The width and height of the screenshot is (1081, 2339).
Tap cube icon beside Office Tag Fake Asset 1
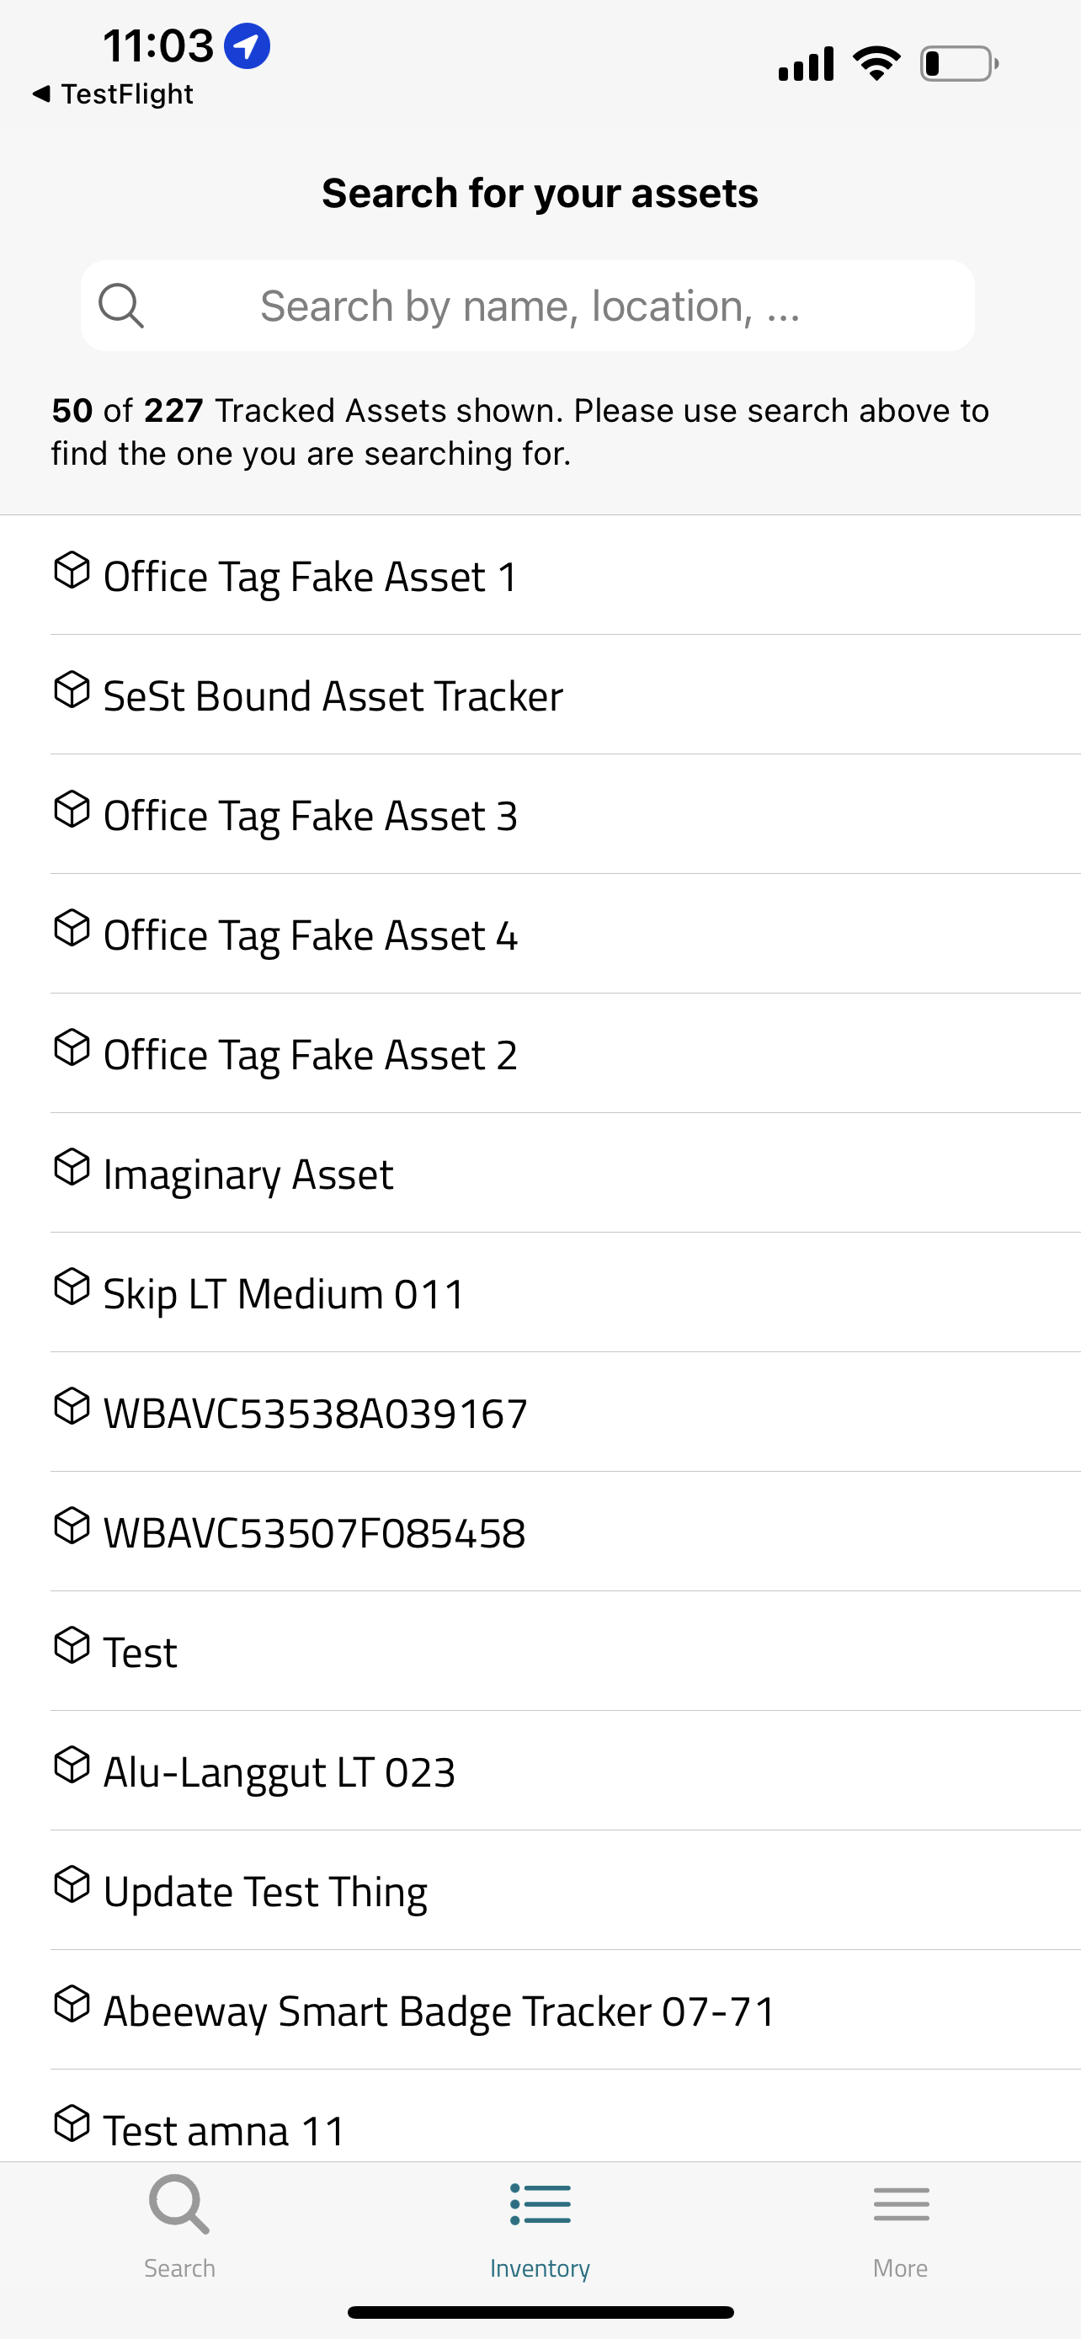click(x=72, y=570)
